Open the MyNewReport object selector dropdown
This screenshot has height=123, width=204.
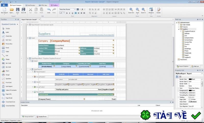pos(202,74)
